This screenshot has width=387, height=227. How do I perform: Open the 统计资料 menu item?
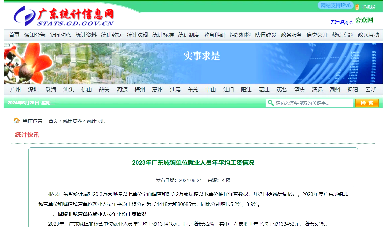(86, 34)
